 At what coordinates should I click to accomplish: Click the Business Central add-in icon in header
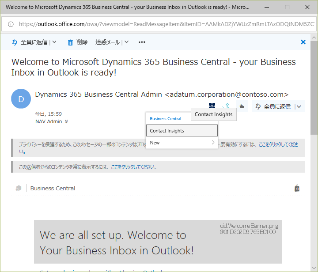pos(212,106)
